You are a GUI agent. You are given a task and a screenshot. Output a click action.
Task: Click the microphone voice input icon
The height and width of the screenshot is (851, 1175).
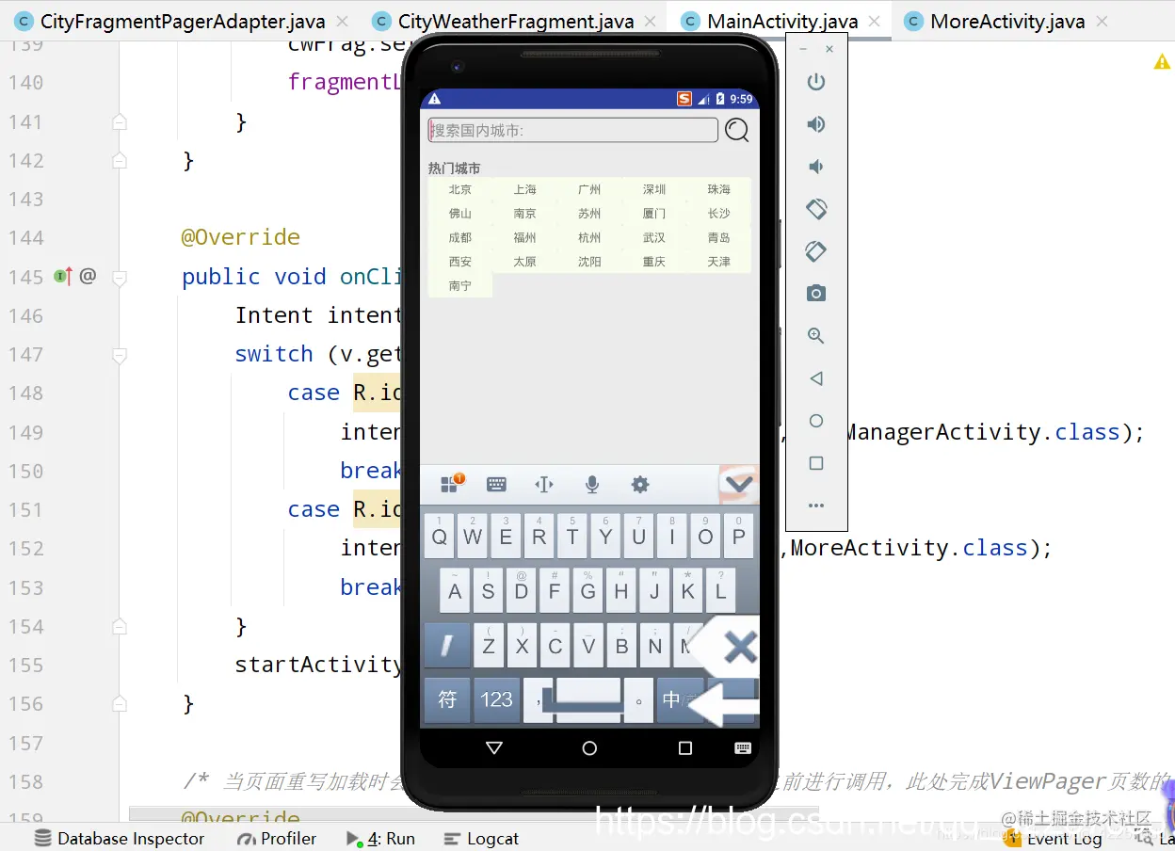(592, 485)
